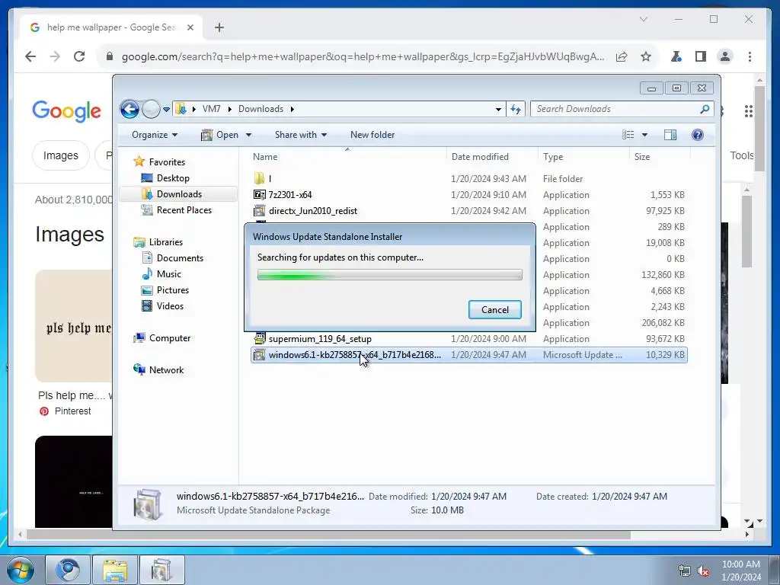Select Desktop in Favorites
Screen dimensions: 780x585
pos(173,178)
